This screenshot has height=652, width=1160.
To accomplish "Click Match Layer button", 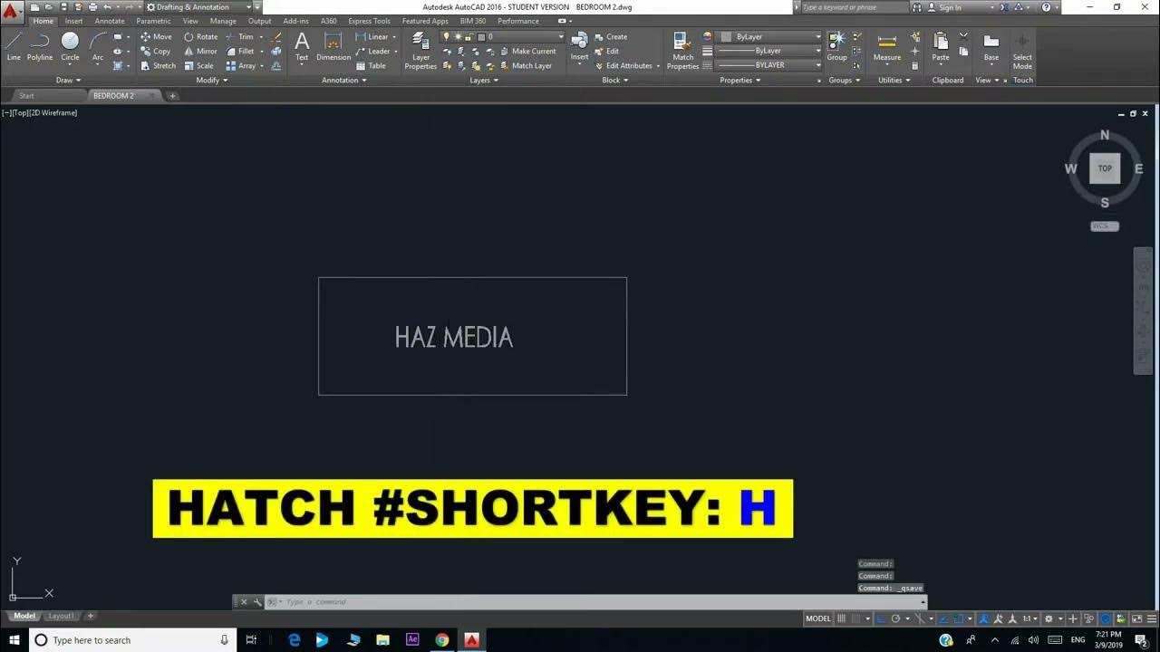I will pos(525,66).
